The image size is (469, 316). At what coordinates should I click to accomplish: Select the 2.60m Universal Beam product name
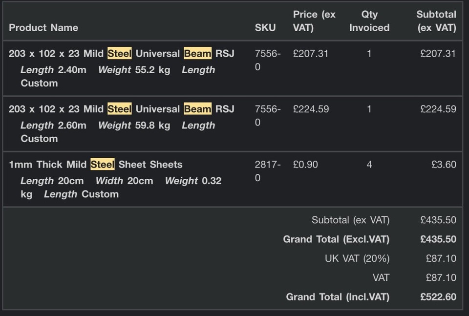click(x=121, y=109)
